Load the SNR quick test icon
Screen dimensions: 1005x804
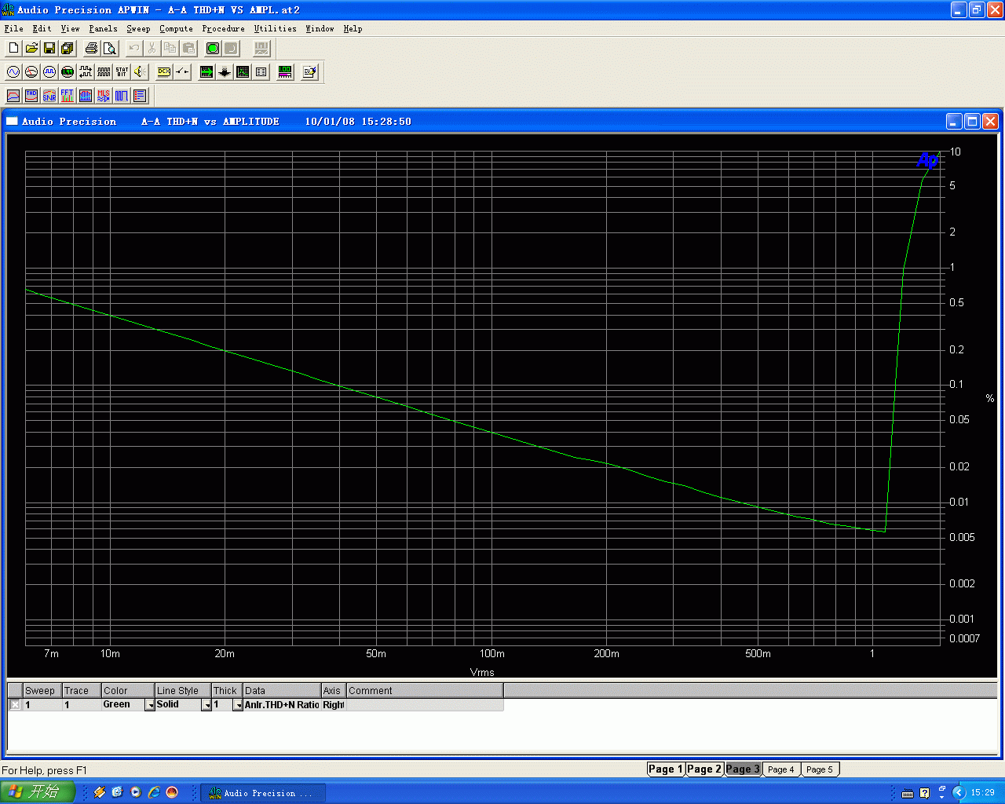pyautogui.click(x=49, y=96)
